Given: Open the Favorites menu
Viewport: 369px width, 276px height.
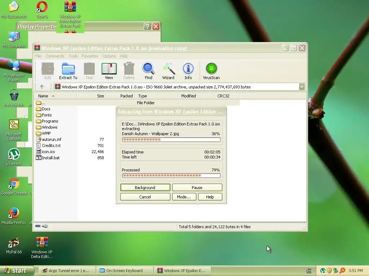Looking at the screenshot, I should tap(90, 56).
